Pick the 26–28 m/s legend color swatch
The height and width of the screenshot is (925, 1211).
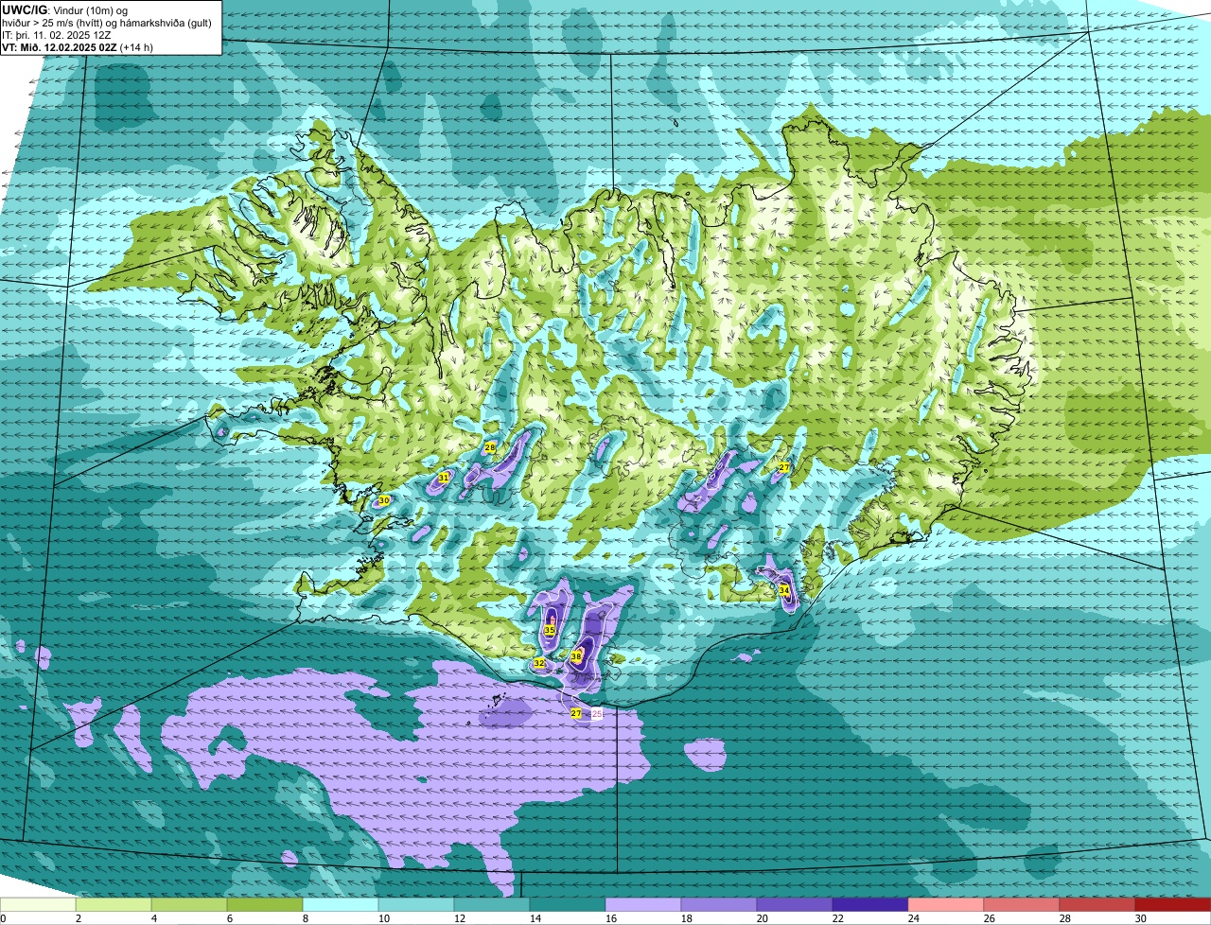[1022, 904]
